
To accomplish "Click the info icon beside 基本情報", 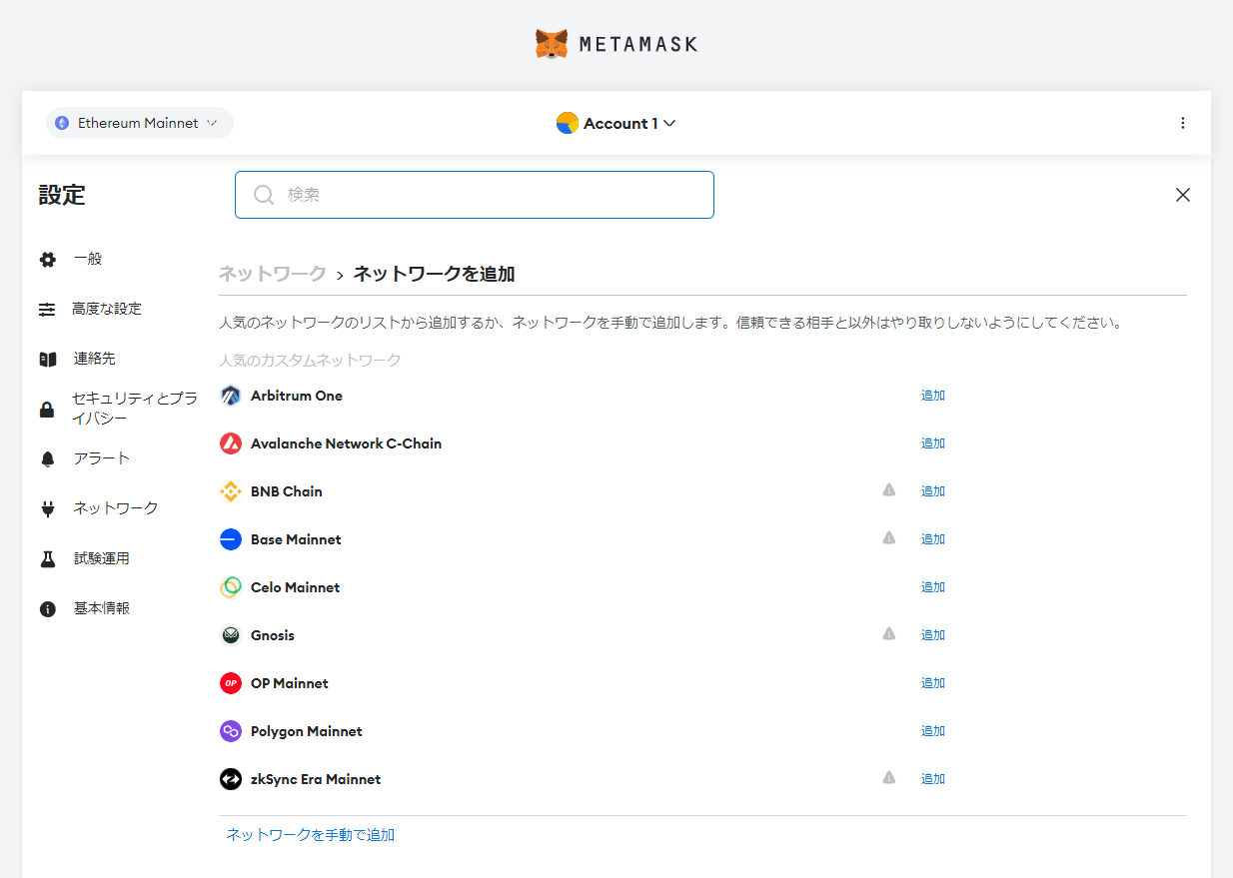I will pyautogui.click(x=47, y=609).
